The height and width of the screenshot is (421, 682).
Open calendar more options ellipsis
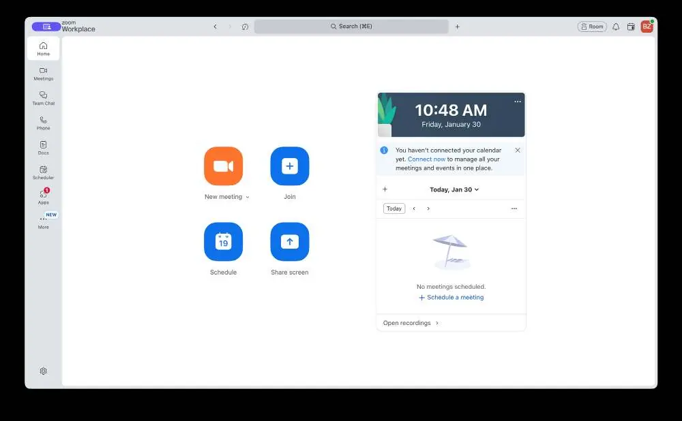point(514,208)
